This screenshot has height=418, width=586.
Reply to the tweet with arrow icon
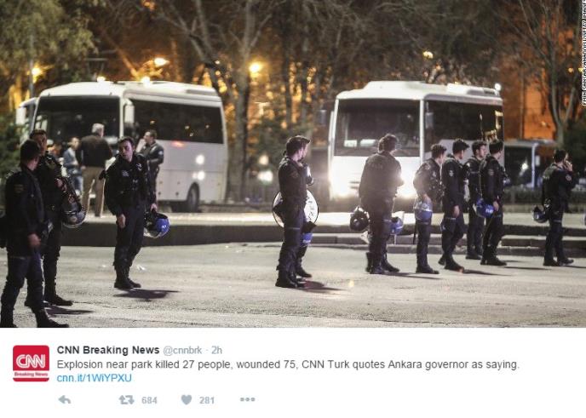pos(65,399)
